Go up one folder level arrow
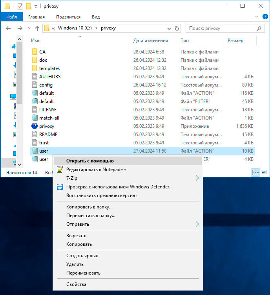Image resolution: width=270 pixels, height=295 pixels. (x=37, y=28)
